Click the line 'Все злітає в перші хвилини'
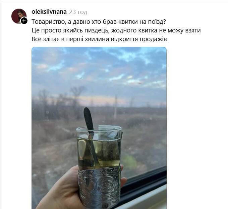228x209 pixels. coord(99,39)
